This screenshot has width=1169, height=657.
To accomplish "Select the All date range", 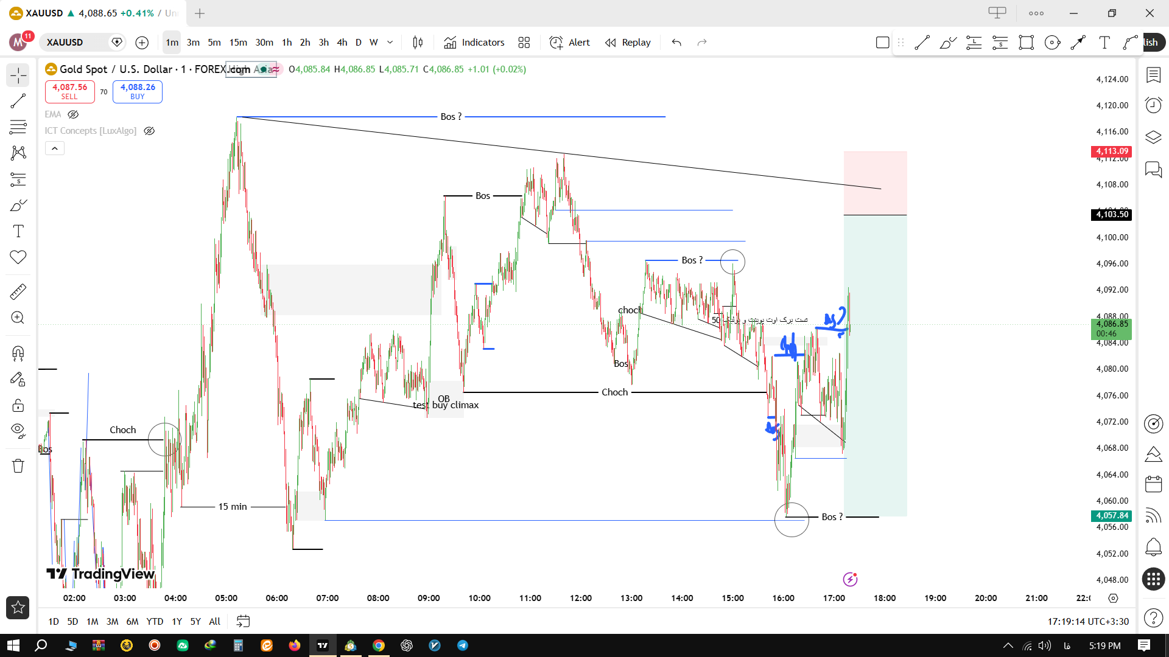I will click(x=215, y=622).
